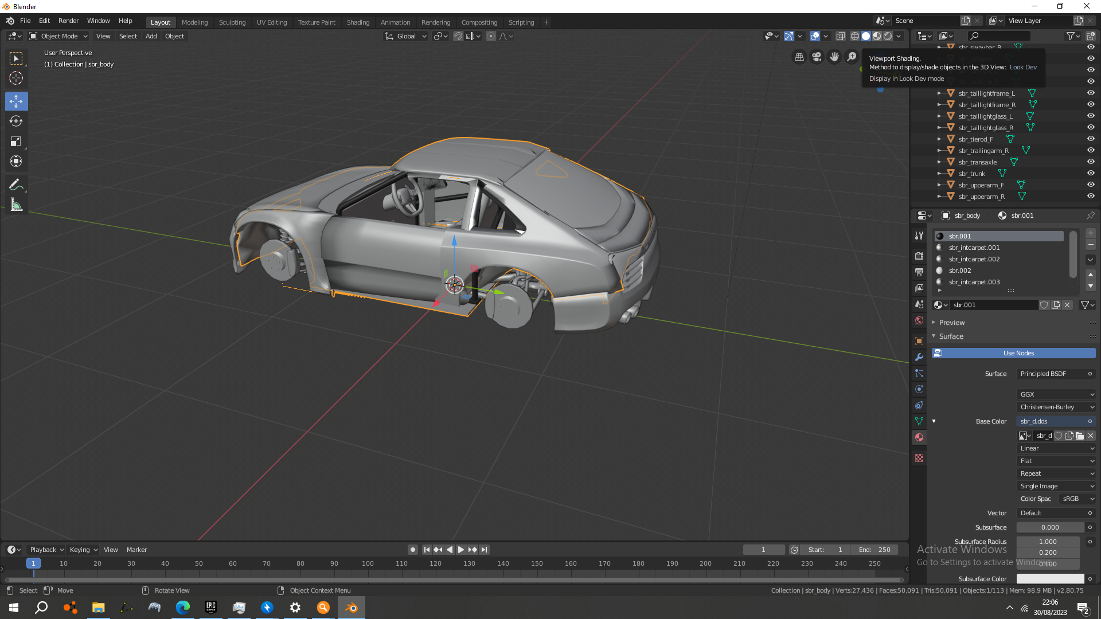
Task: Toggle visibility eye for sbr_trunk
Action: point(1091,173)
